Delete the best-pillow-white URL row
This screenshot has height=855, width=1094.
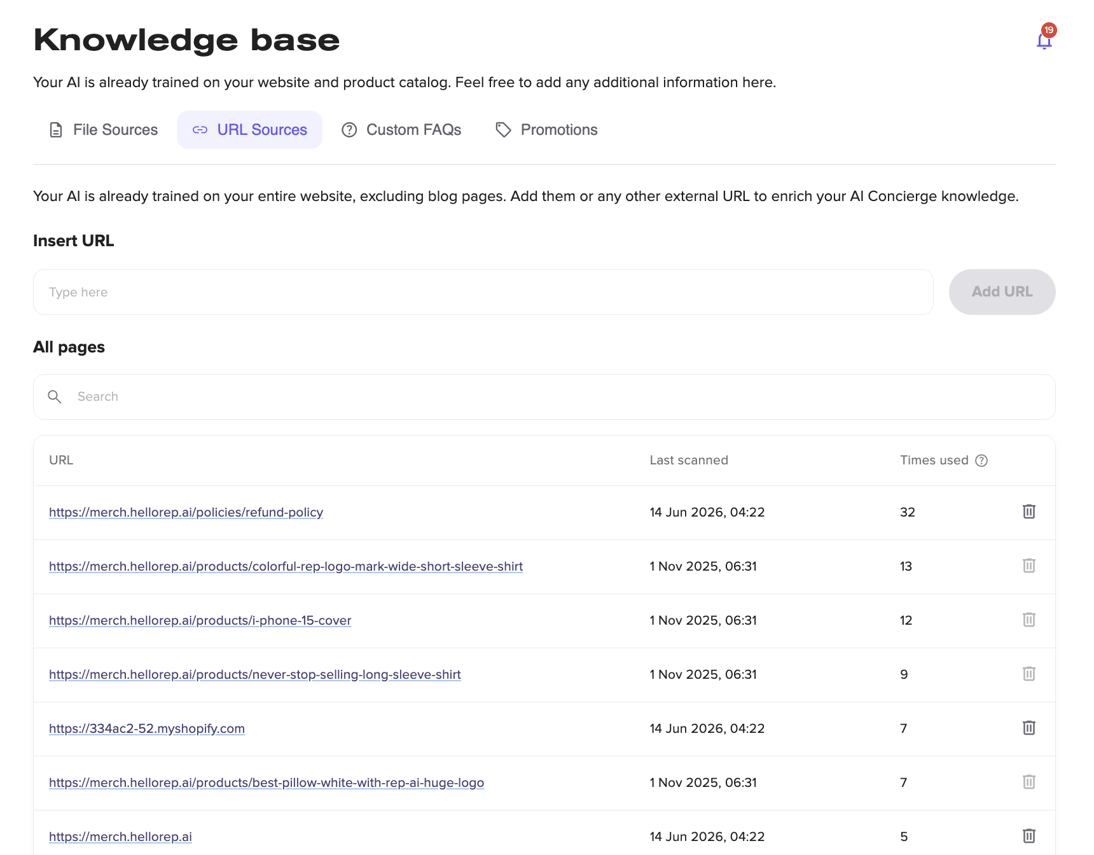pyautogui.click(x=1028, y=782)
